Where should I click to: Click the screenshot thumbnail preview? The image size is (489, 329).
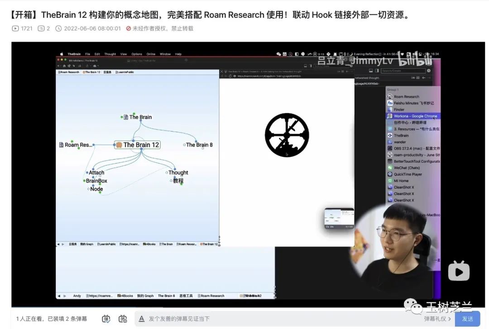[x=339, y=218]
